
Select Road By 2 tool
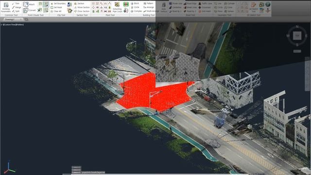coord(190,11)
